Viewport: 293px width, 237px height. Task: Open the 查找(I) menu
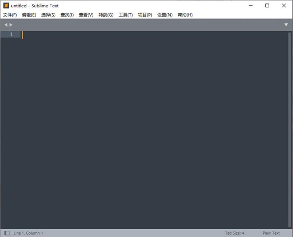[67, 15]
